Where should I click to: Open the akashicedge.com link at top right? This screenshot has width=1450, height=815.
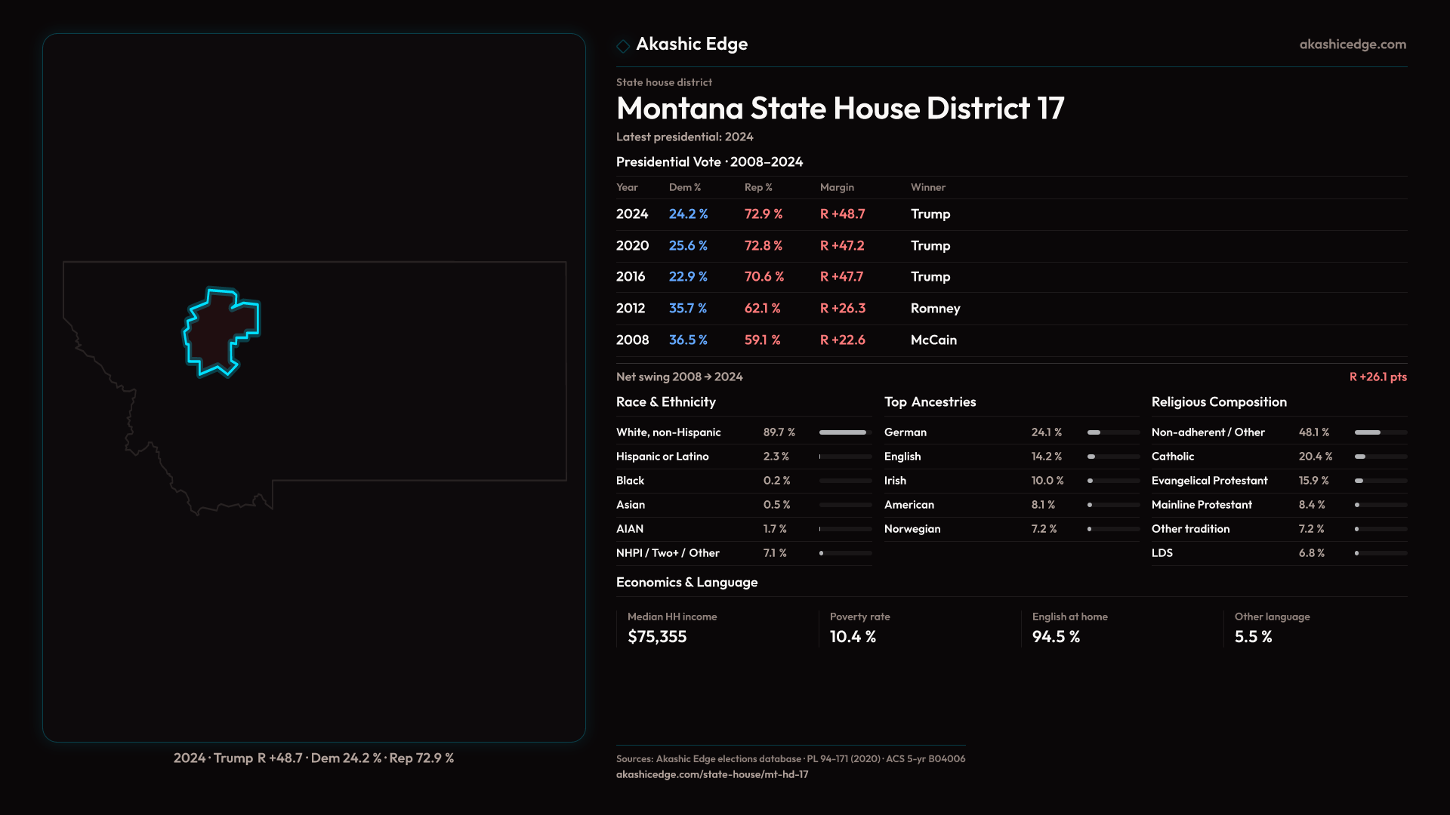[x=1352, y=45]
